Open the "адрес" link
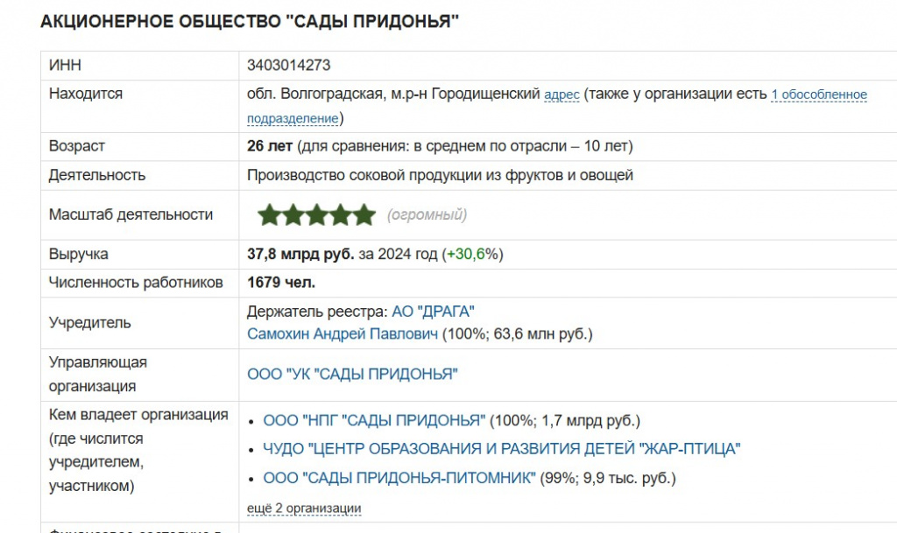 click(562, 95)
